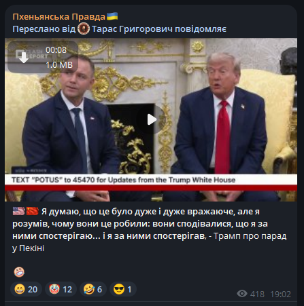This screenshot has width=304, height=306.
Task: Toggle the clown reaction with 12
Action: (x=61, y=289)
